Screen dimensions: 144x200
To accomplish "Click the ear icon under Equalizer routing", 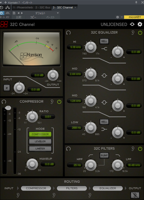I will (x=90, y=195).
